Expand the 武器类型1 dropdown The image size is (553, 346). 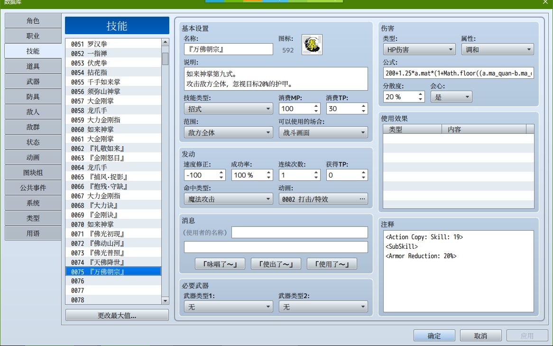coord(228,307)
